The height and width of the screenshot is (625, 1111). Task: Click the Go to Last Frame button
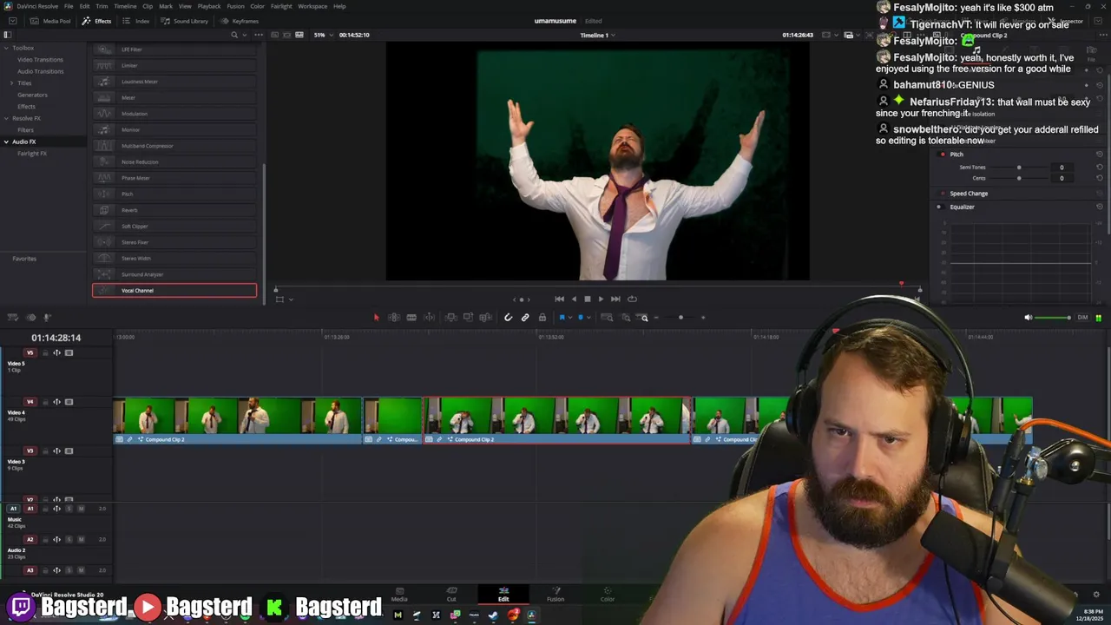(615, 299)
